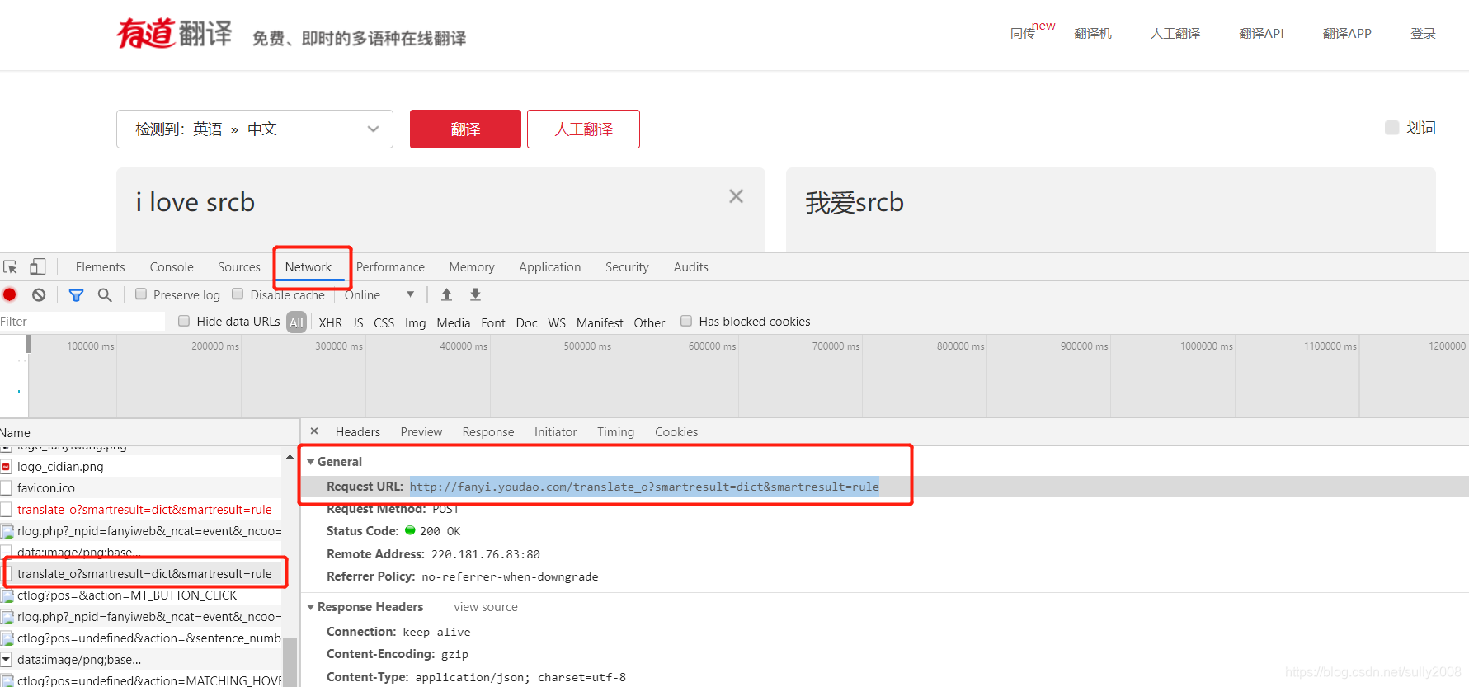Image resolution: width=1469 pixels, height=687 pixels.
Task: Filter requests by Media
Action: (454, 322)
